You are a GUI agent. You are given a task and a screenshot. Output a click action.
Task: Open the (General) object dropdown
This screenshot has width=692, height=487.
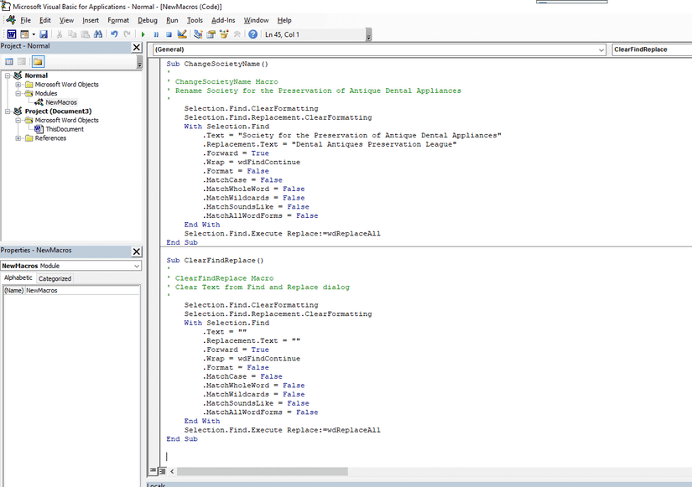click(600, 49)
